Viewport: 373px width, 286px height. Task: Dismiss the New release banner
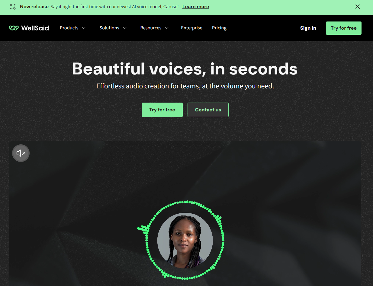tap(358, 7)
